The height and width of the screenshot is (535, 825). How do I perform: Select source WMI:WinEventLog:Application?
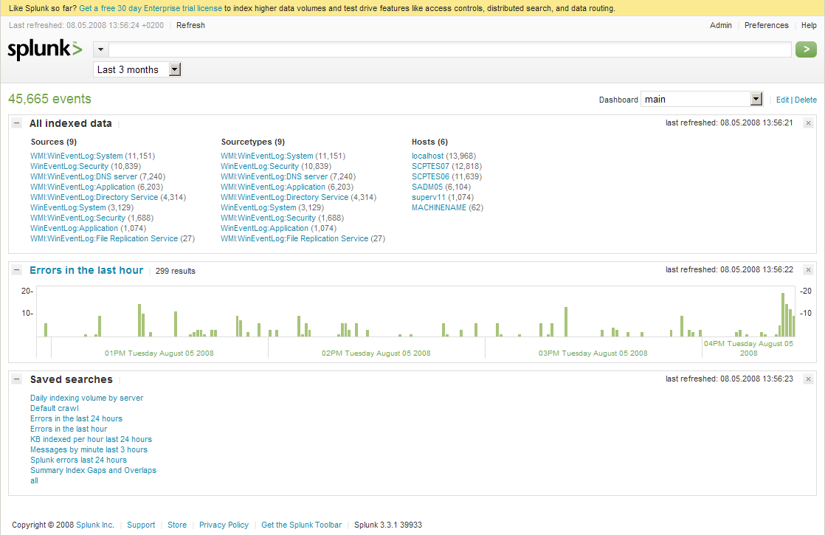coord(83,187)
